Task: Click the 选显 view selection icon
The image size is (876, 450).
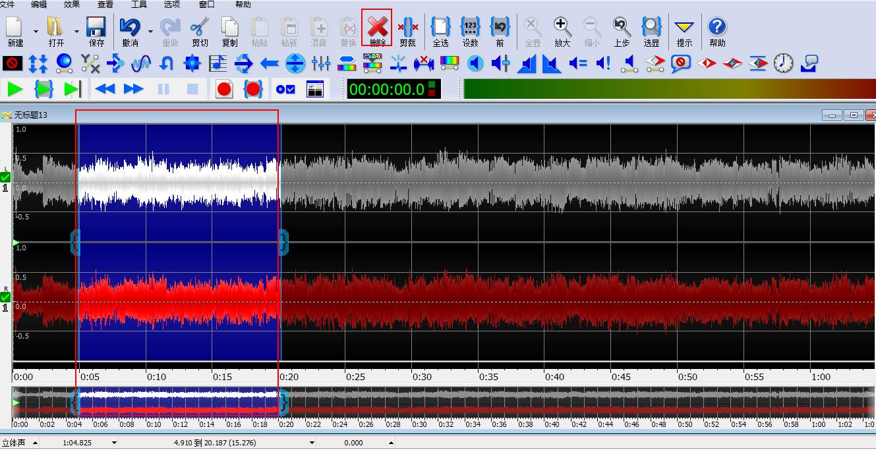Action: pyautogui.click(x=651, y=30)
